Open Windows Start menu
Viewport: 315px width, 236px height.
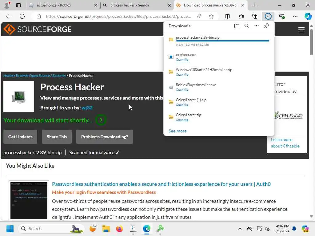click(10, 229)
